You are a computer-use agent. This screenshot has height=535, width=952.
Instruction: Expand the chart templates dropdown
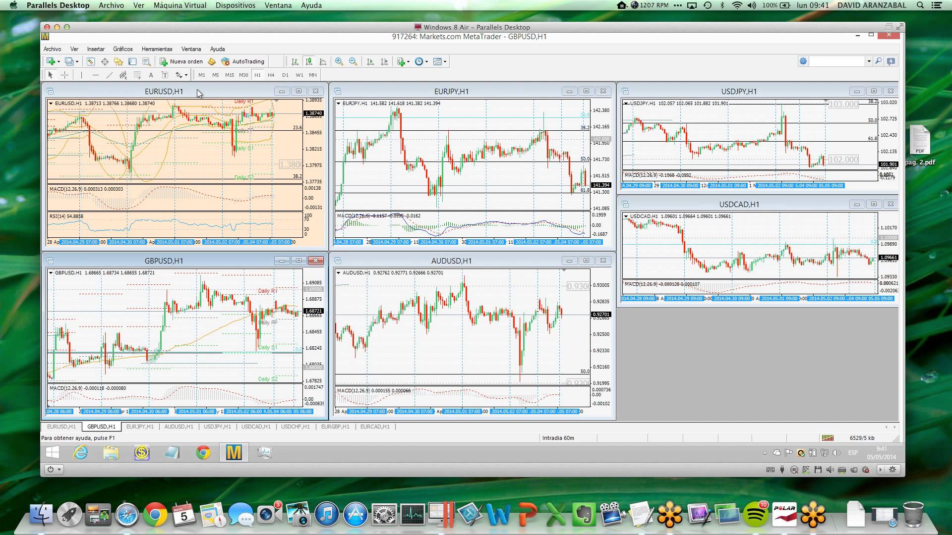pyautogui.click(x=445, y=62)
